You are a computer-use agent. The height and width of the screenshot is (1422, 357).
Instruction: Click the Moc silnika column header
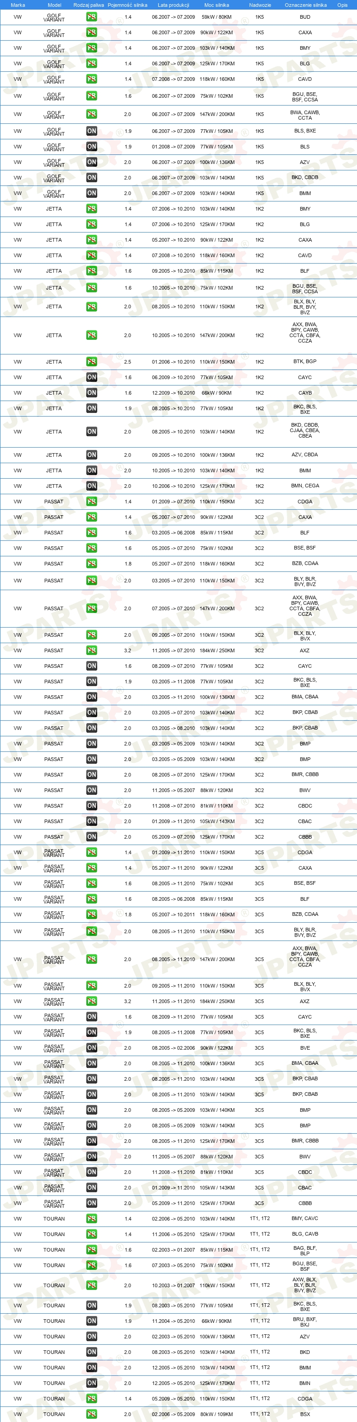pos(216,5)
